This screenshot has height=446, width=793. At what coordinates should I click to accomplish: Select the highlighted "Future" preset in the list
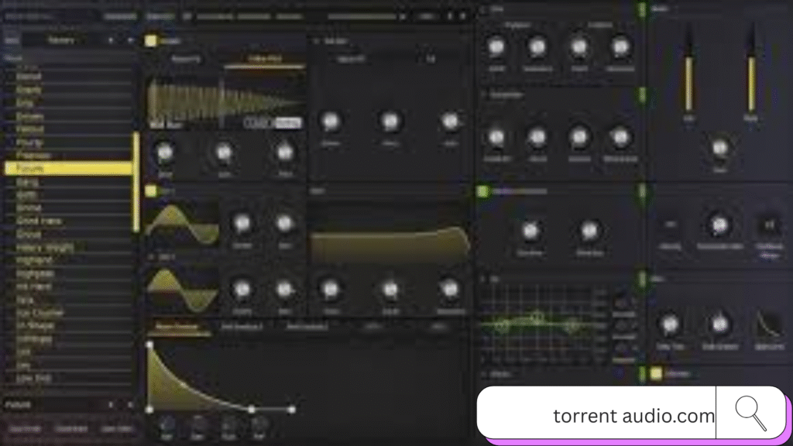coord(68,168)
